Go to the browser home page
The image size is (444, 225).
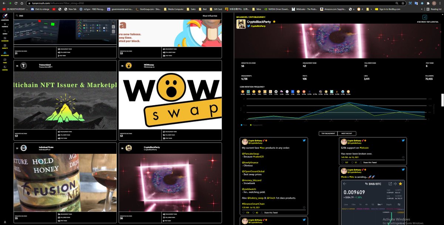click(x=21, y=3)
